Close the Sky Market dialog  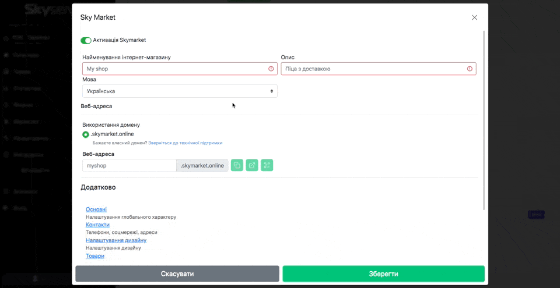pyautogui.click(x=474, y=17)
